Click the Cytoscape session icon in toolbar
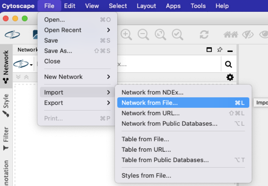This screenshot has width=268, height=186. [12, 35]
